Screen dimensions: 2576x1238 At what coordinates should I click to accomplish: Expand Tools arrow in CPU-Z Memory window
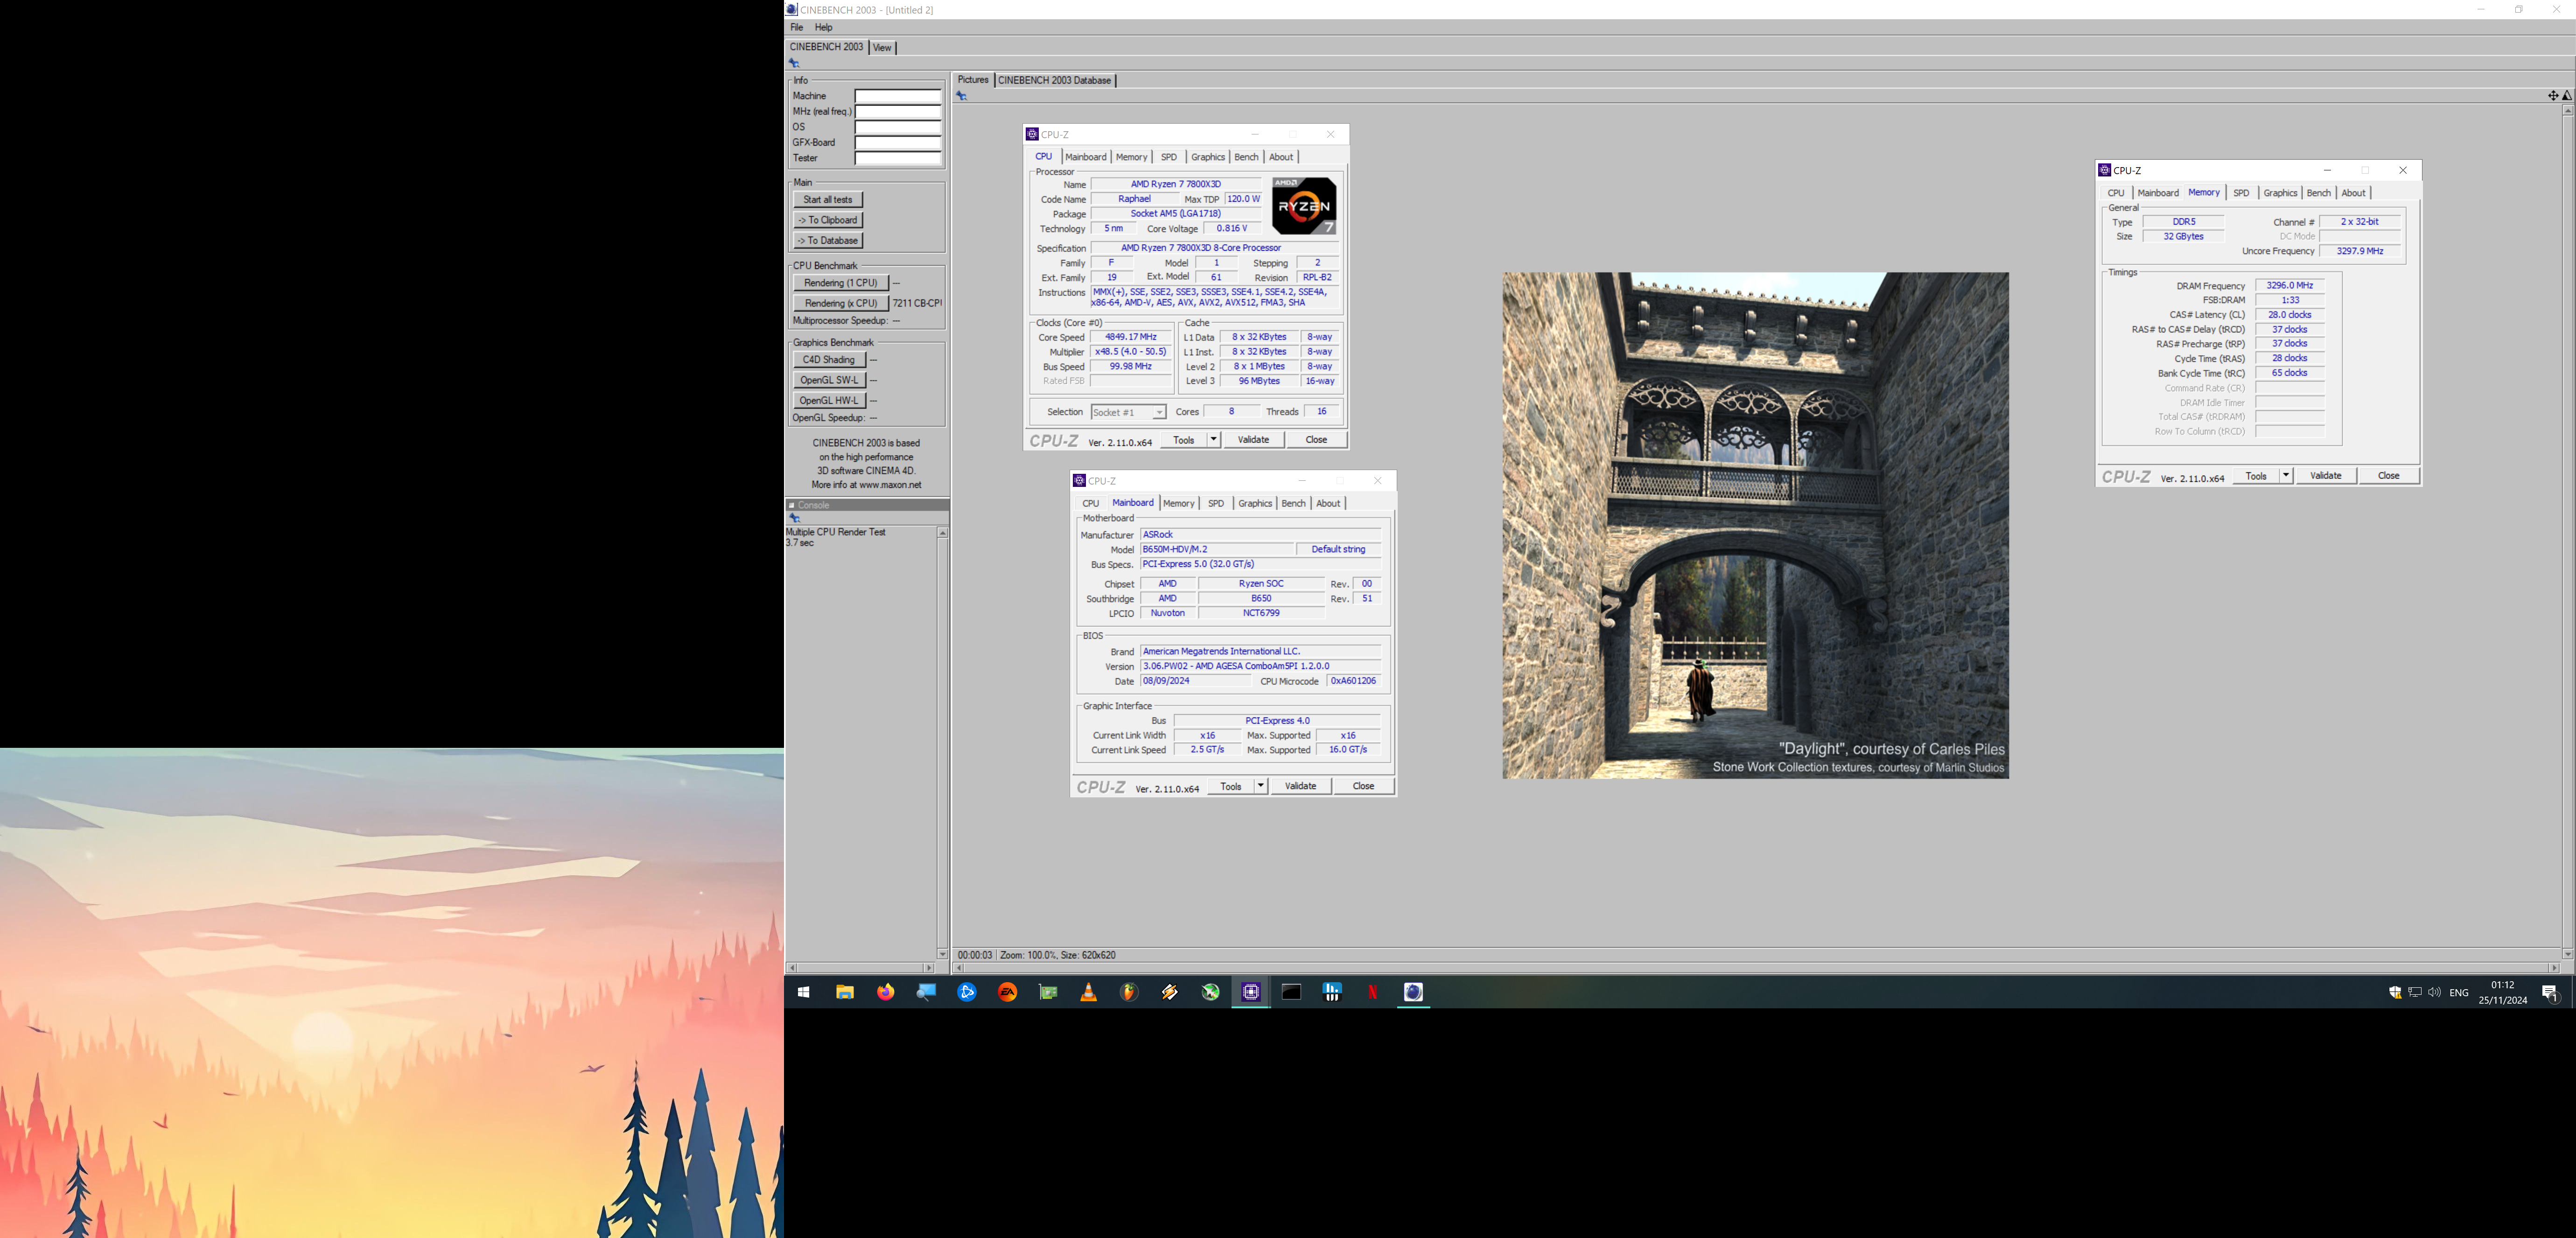tap(2286, 476)
